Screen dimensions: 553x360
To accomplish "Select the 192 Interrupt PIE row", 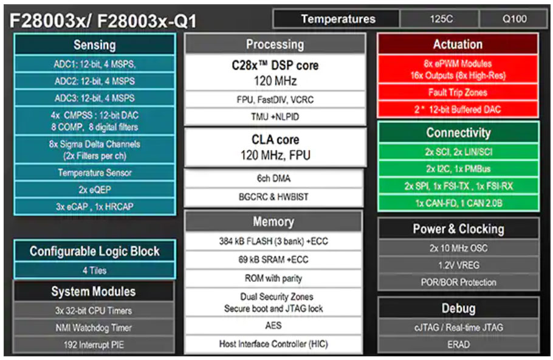I will click(94, 345).
